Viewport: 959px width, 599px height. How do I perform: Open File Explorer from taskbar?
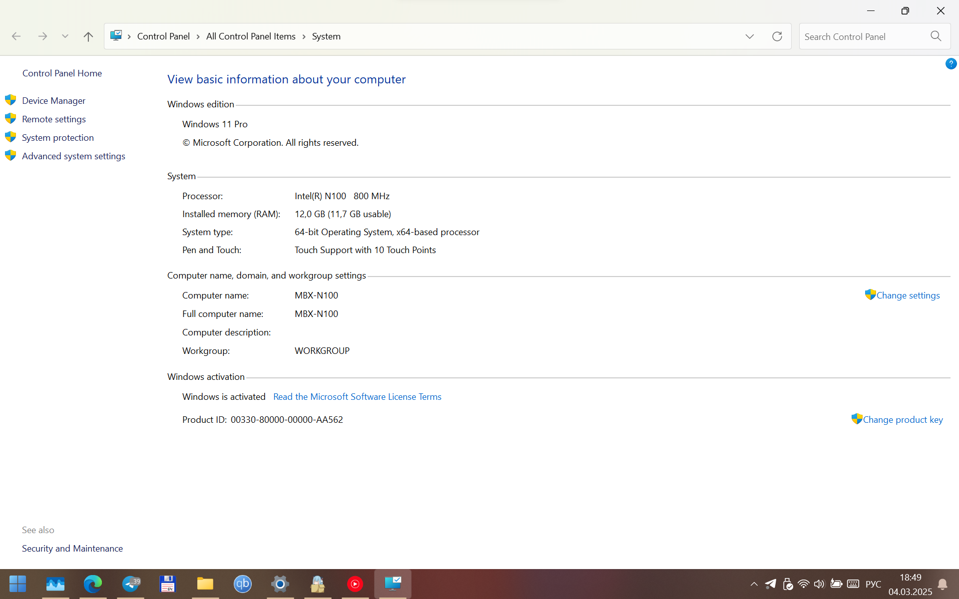point(205,584)
